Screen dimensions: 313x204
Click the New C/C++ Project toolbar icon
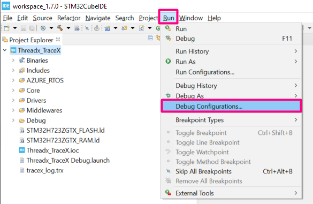(x=108, y=28)
